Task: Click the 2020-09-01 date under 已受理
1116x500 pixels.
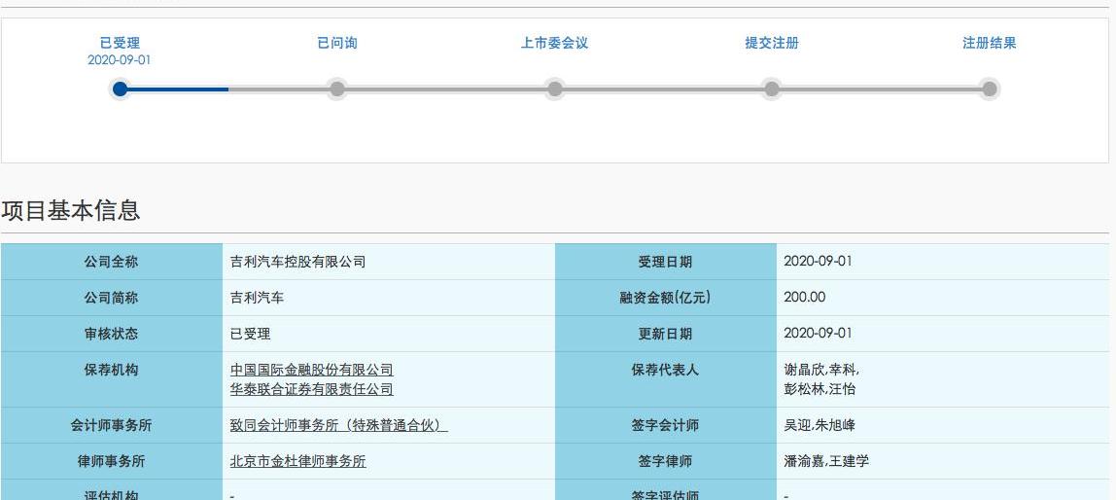Action: pos(120,60)
